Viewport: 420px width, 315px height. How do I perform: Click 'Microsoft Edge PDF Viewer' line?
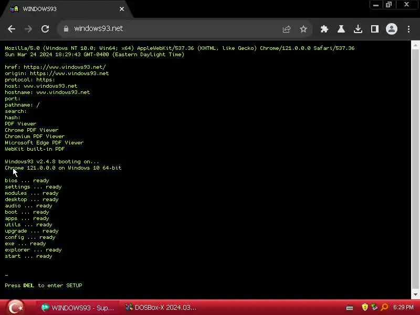44,143
